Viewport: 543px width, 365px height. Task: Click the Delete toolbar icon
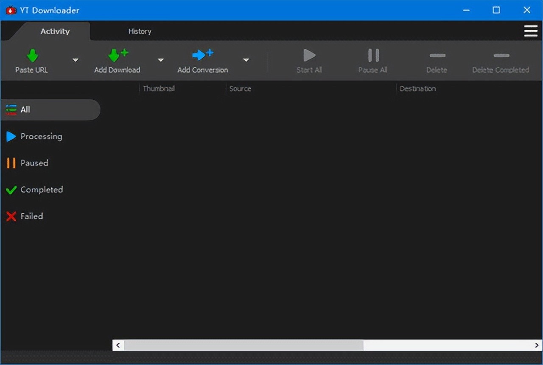pos(437,56)
